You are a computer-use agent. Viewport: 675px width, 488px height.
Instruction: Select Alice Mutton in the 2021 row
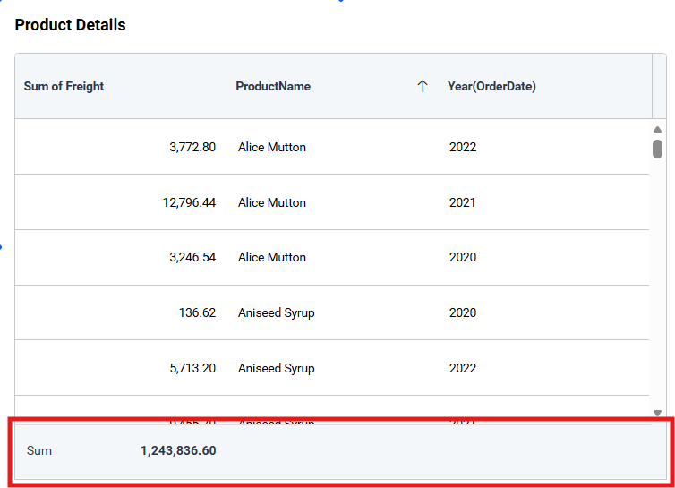(x=272, y=202)
